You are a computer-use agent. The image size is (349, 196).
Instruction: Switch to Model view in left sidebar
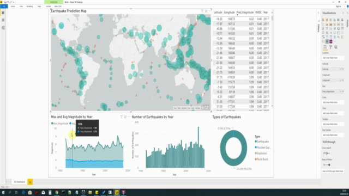tap(3, 28)
